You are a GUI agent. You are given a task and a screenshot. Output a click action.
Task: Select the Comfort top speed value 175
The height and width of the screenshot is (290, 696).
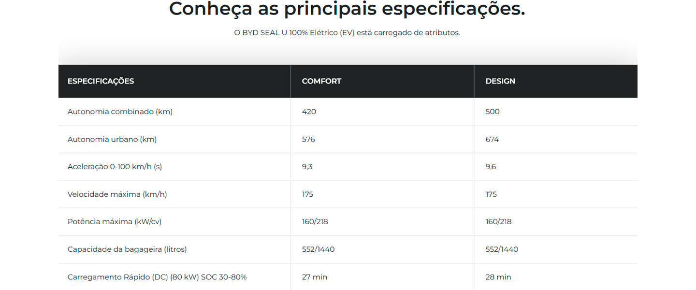[x=307, y=194]
